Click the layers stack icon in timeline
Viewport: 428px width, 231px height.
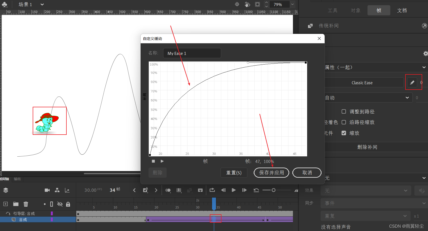point(6,190)
